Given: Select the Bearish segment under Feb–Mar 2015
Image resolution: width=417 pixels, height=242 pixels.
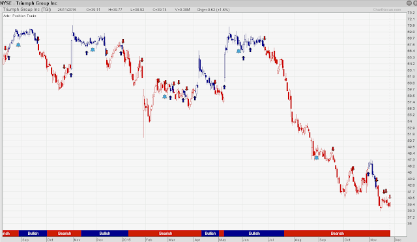Looking at the screenshot, I should point(165,234).
